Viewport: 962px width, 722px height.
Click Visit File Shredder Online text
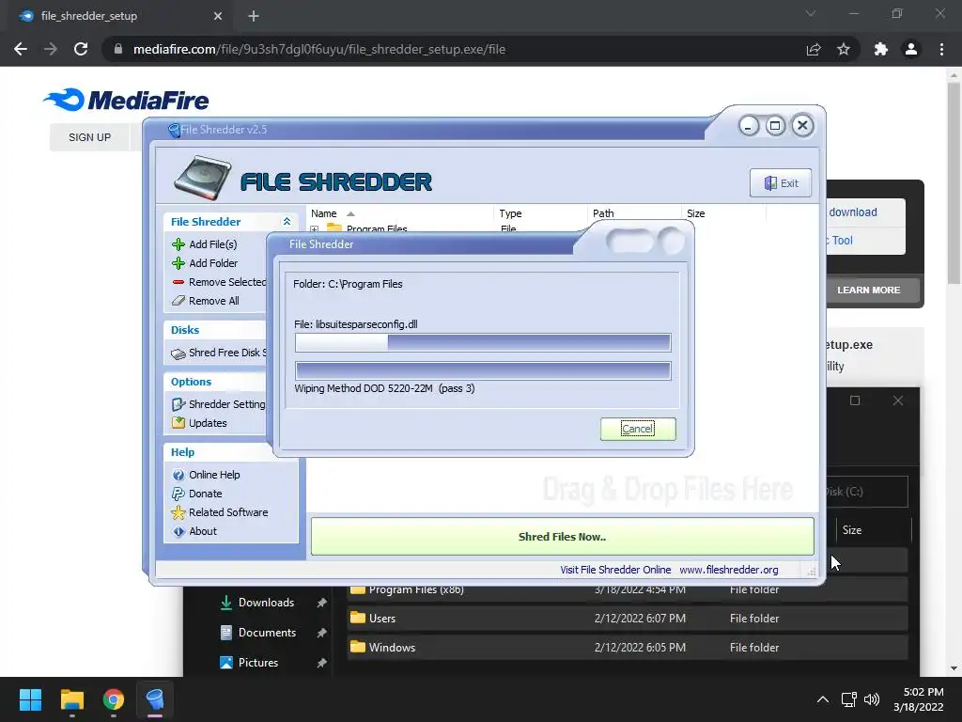(x=615, y=570)
